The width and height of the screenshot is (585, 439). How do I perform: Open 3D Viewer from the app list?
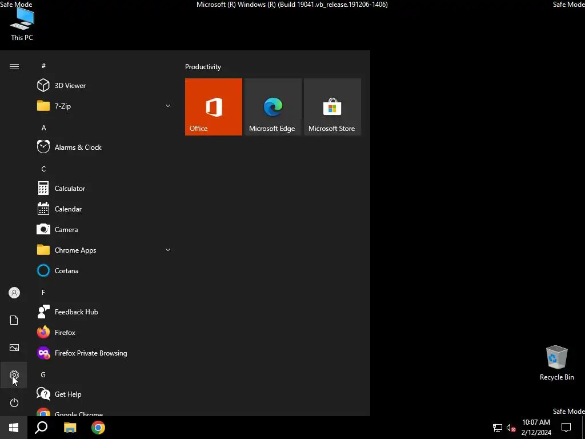104,86
